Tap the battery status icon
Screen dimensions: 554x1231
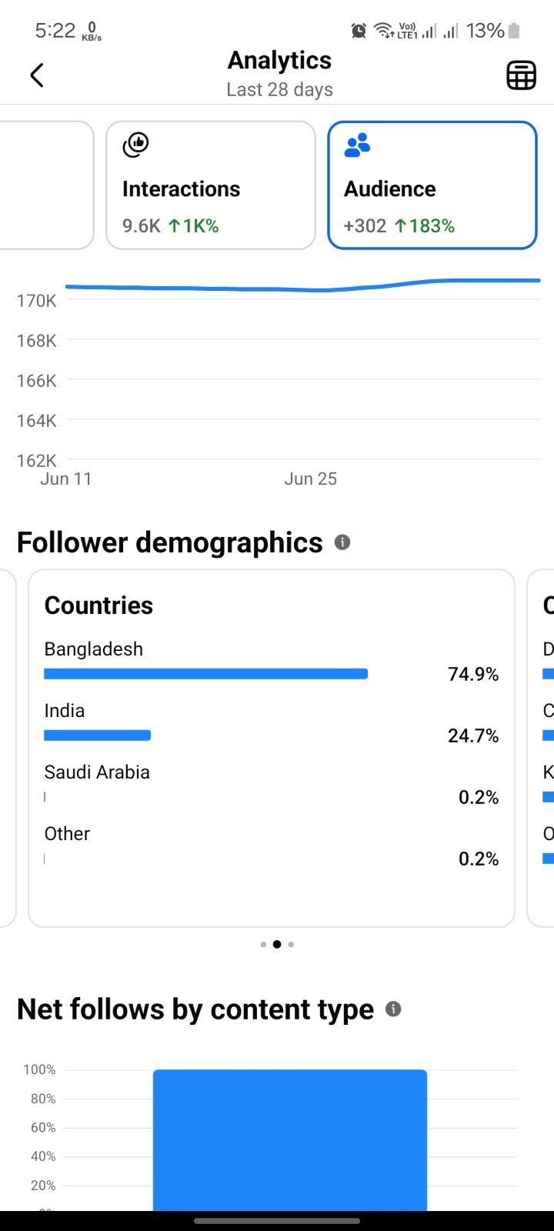514,31
